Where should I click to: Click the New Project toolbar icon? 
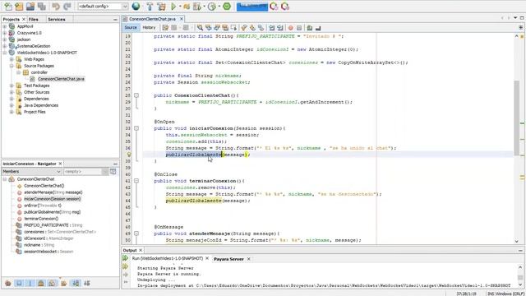pyautogui.click(x=19, y=7)
